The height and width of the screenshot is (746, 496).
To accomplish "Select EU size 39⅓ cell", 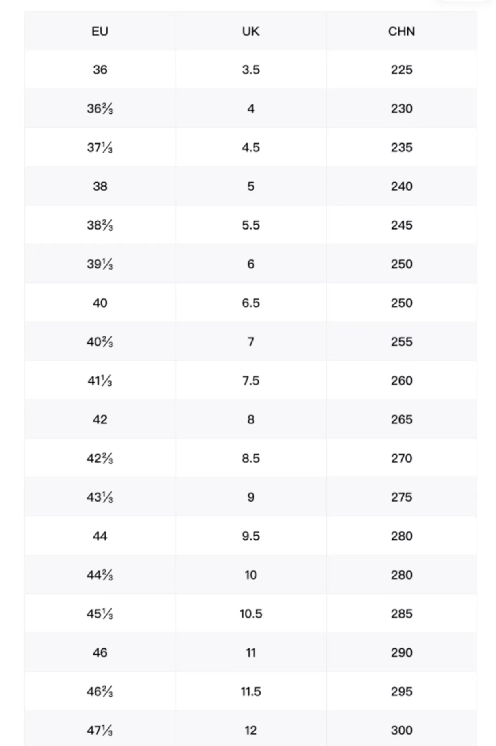I will (100, 264).
